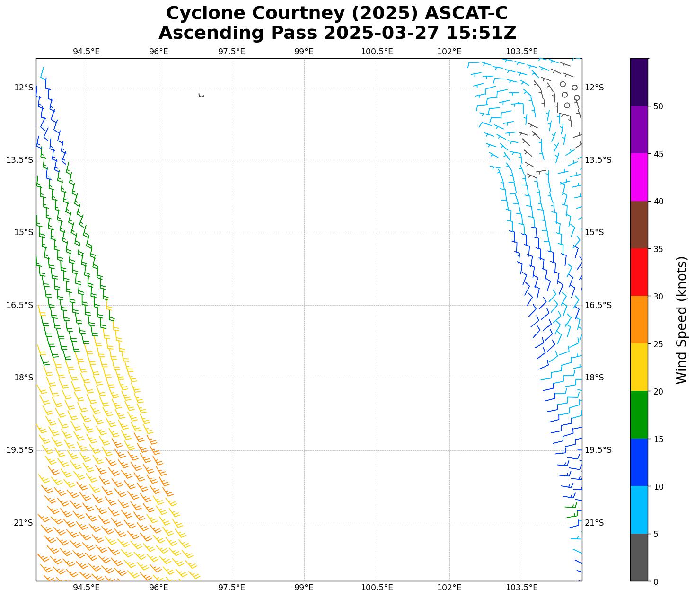The image size is (695, 598).
Task: Click the 99°E label on the top axis
Action: click(304, 51)
